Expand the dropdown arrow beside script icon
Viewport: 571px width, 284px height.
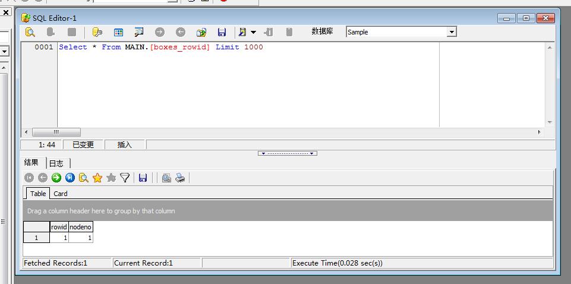(x=254, y=32)
